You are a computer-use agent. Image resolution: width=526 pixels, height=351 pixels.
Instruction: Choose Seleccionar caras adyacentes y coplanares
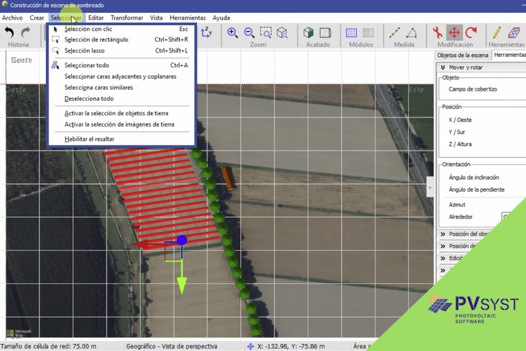[x=121, y=76]
